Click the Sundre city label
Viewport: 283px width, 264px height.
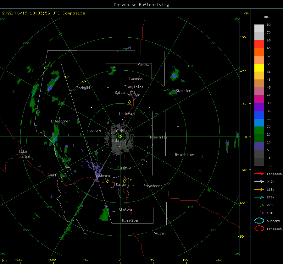[95, 130]
